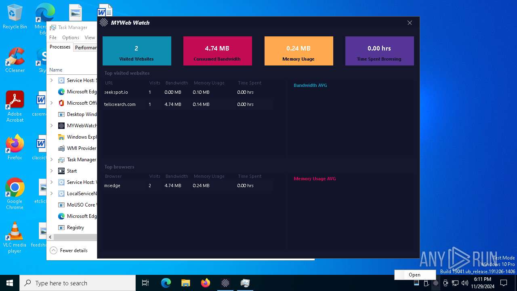Click 0.10 MB memory value for seekspot.io
The width and height of the screenshot is (517, 291).
(201, 92)
